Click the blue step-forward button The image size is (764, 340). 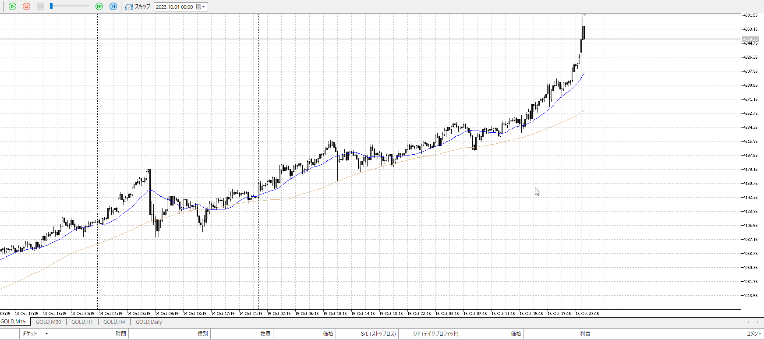(113, 7)
